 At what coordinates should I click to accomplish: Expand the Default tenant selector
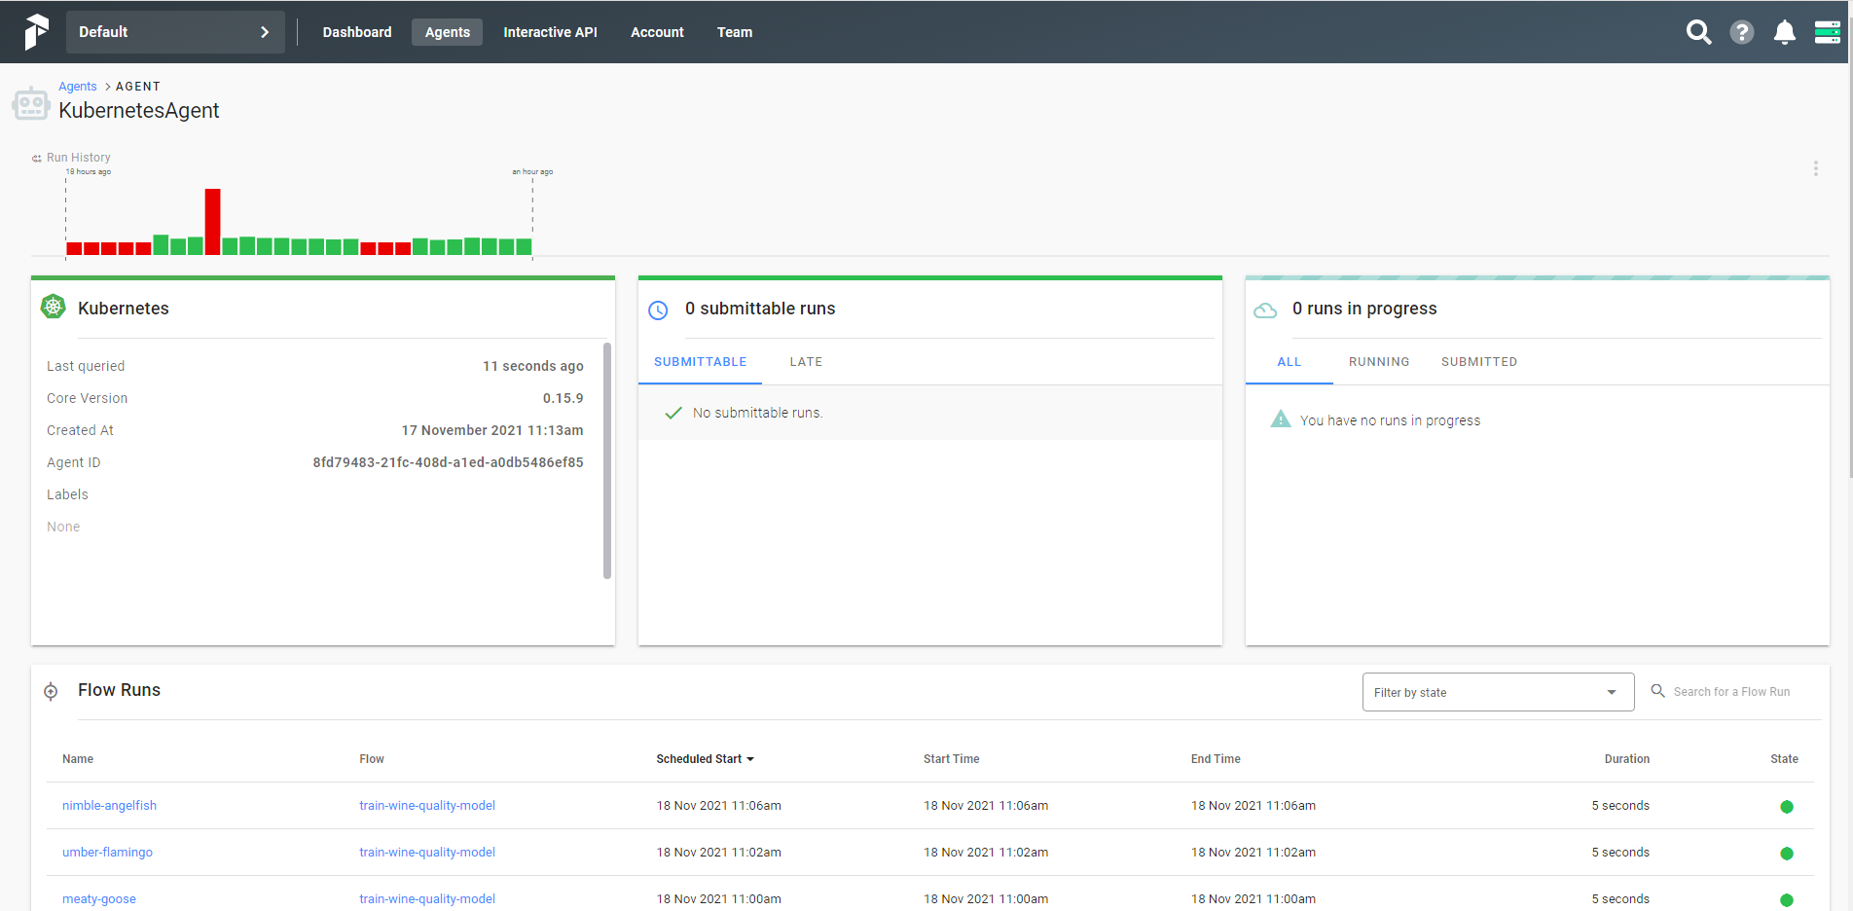coord(175,32)
